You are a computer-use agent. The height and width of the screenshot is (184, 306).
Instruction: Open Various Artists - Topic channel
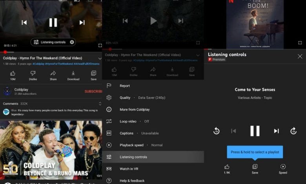[255, 98]
